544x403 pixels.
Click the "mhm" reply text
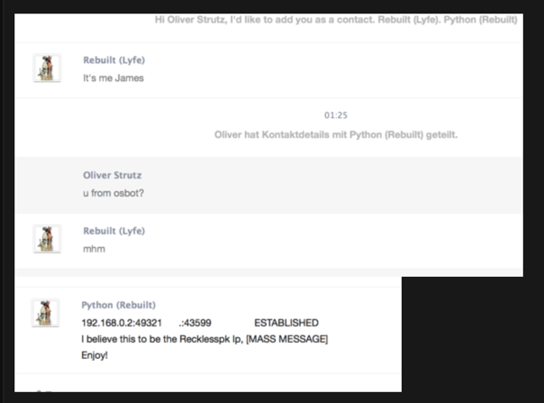94,249
